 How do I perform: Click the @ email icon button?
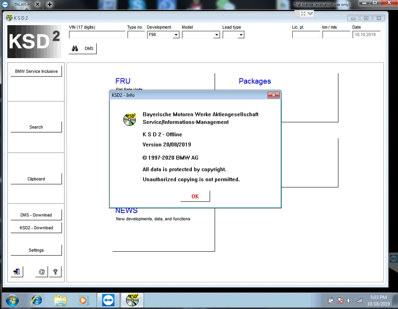pyautogui.click(x=42, y=272)
